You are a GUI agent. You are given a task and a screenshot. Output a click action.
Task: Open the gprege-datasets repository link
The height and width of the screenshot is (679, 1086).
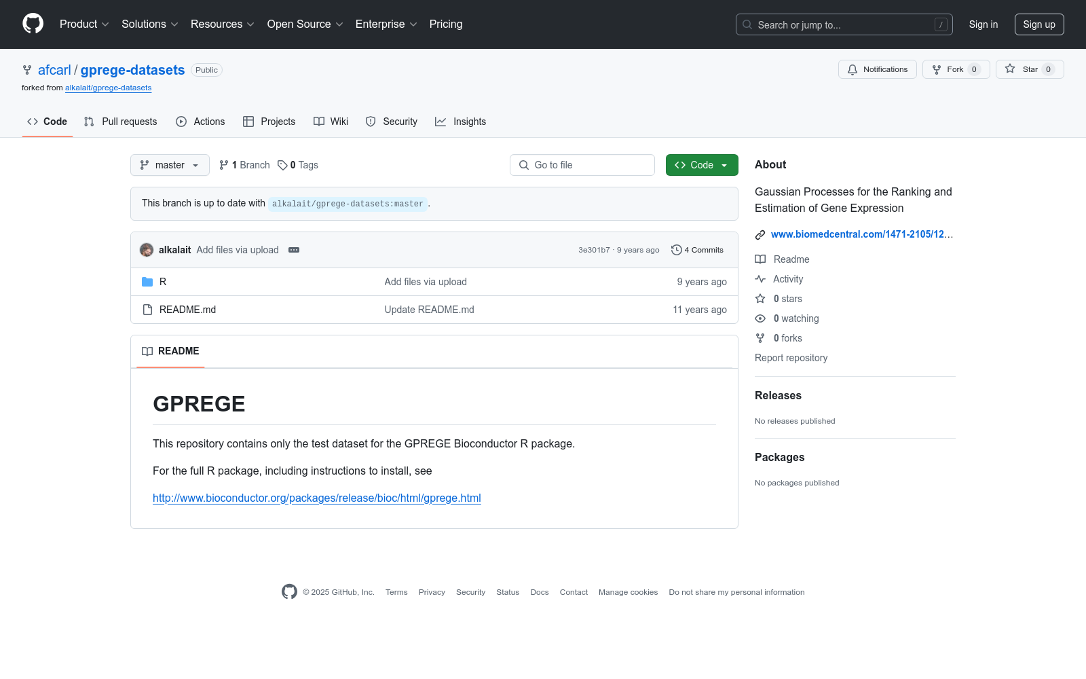(132, 70)
